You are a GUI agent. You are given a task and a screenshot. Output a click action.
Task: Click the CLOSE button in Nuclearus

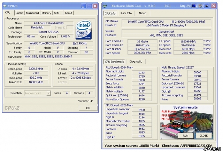[203, 136]
